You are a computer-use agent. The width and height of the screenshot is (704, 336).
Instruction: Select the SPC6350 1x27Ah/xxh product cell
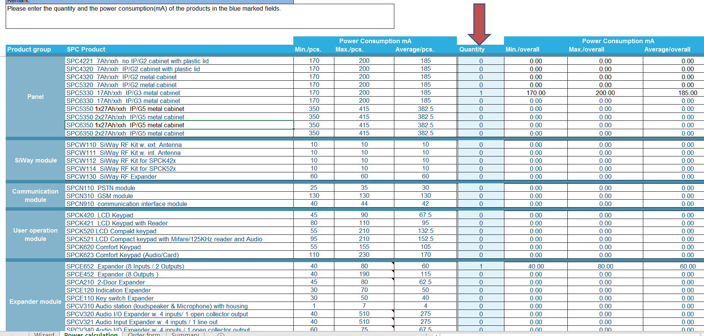[179, 125]
